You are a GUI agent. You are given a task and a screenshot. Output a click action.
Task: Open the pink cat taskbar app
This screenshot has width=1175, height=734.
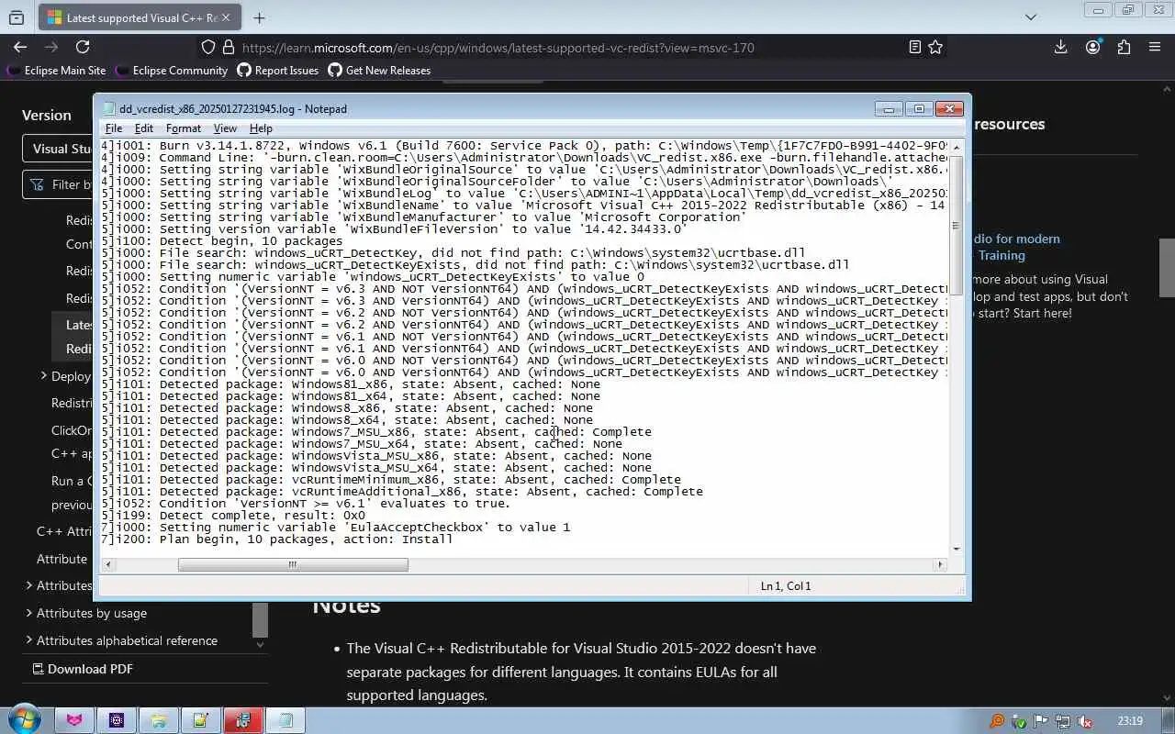pyautogui.click(x=74, y=720)
